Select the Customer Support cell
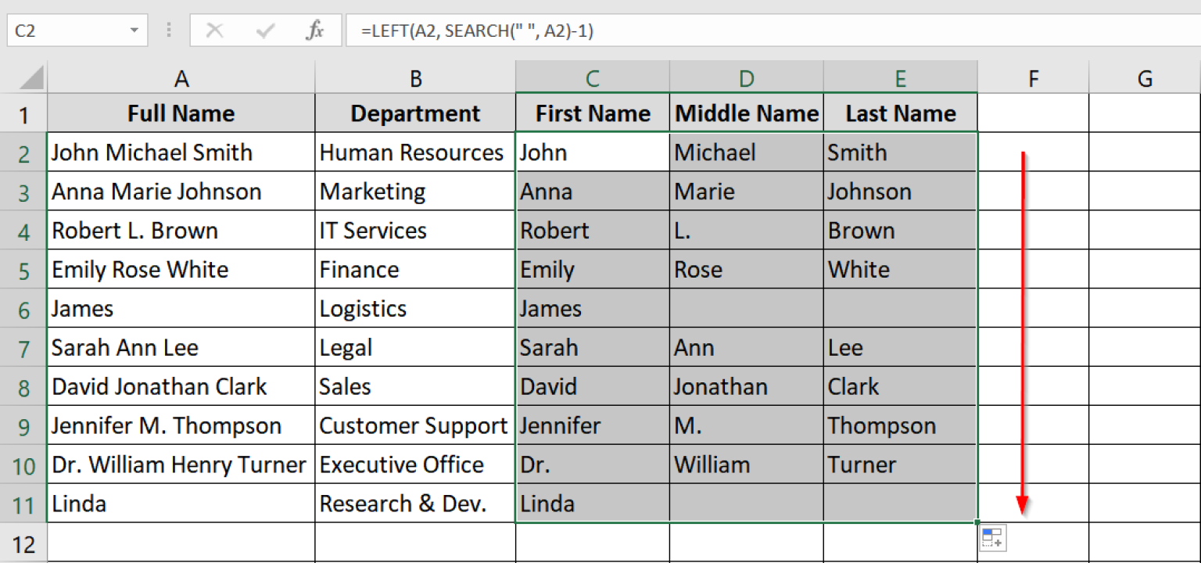 tap(415, 425)
